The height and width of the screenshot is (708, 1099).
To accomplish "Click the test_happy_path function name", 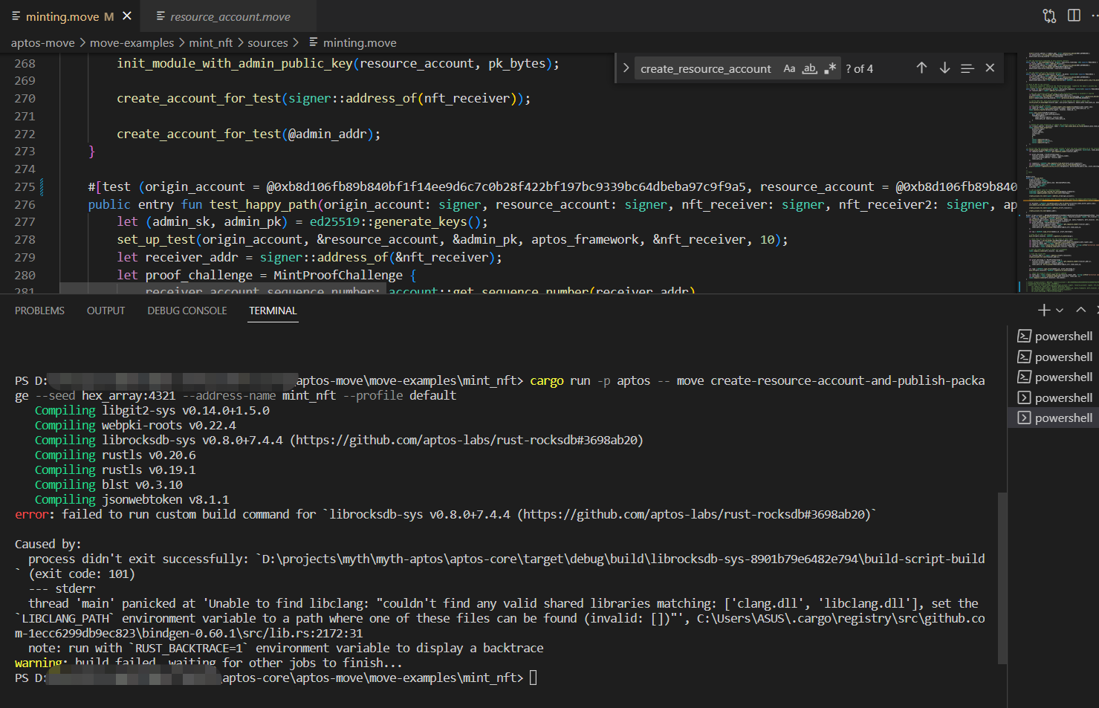I will click(264, 205).
